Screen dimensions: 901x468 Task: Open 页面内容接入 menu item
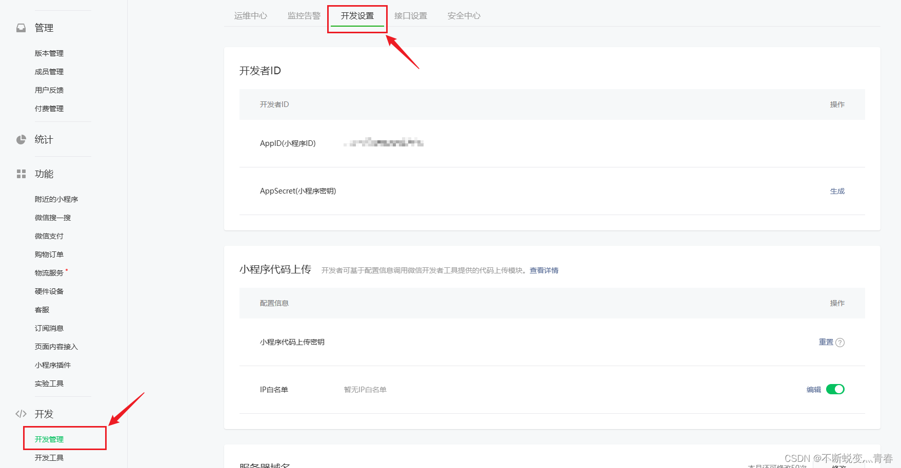(x=56, y=347)
